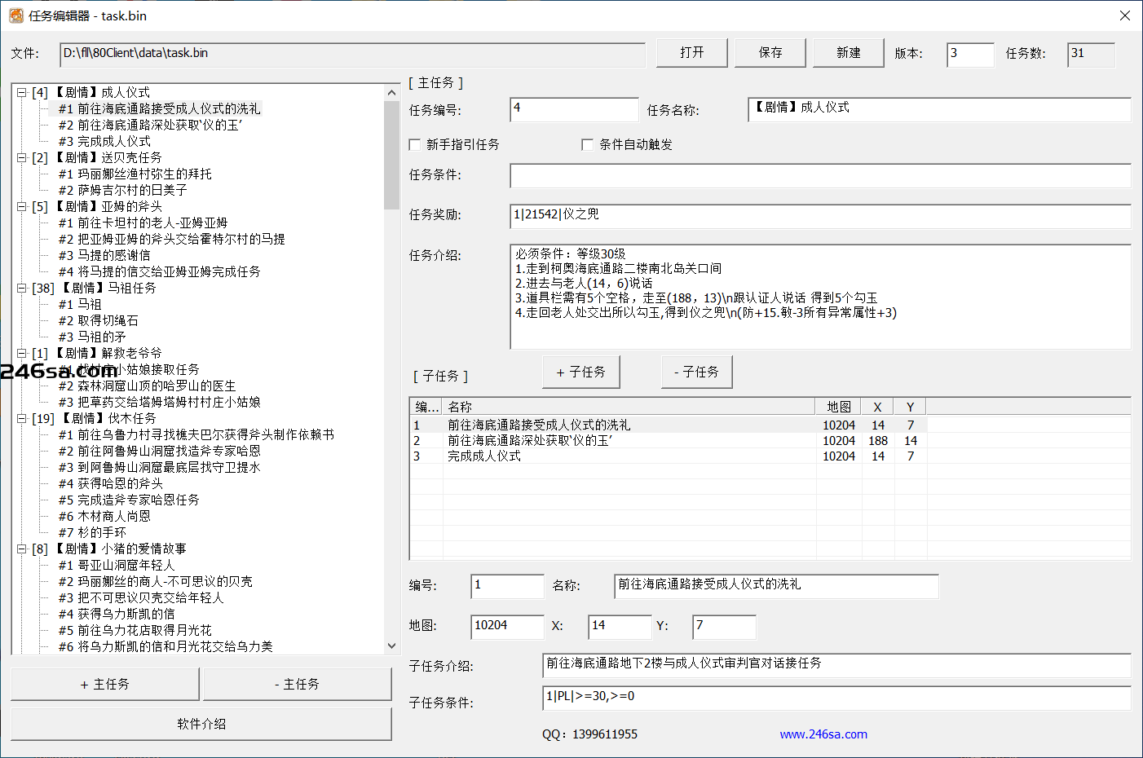This screenshot has width=1143, height=758.
Task: Click the - 主任务 button
Action: (298, 684)
